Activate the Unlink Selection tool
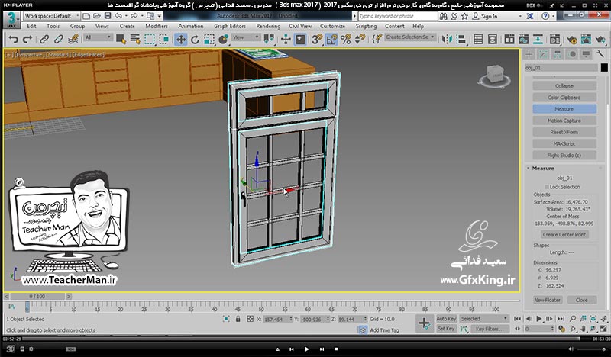 [x=59, y=40]
